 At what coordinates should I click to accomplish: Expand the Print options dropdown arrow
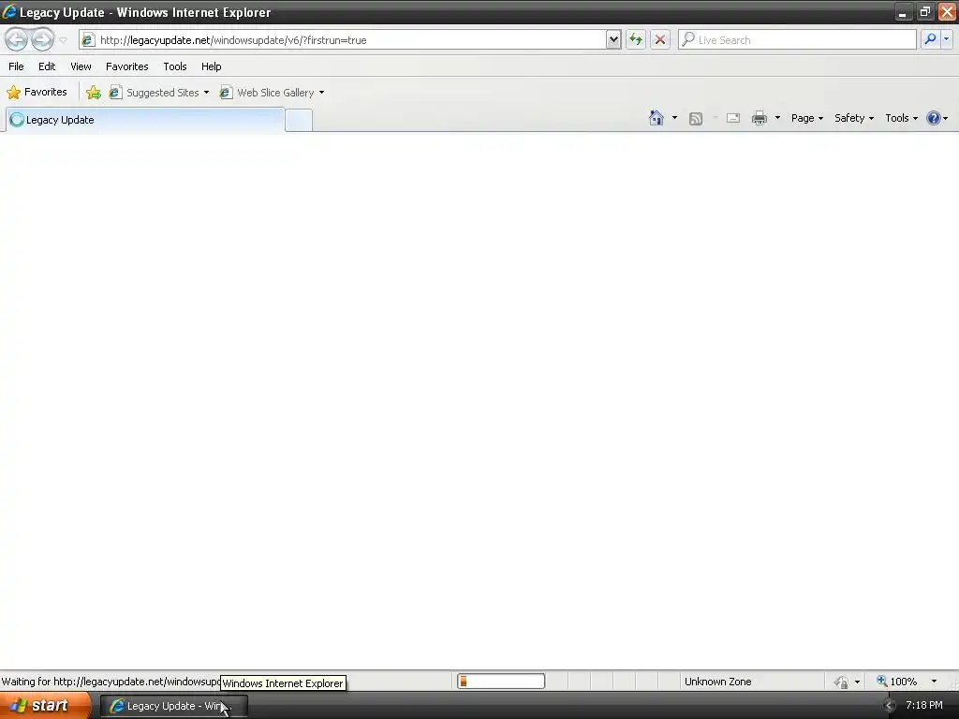777,118
